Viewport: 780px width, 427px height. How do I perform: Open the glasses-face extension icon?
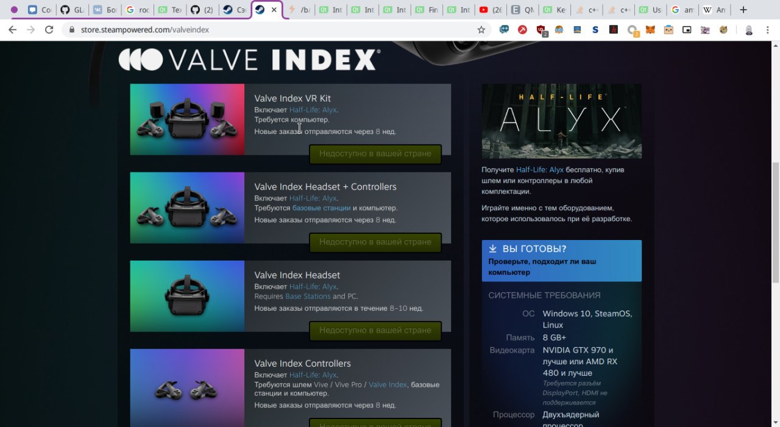click(559, 29)
